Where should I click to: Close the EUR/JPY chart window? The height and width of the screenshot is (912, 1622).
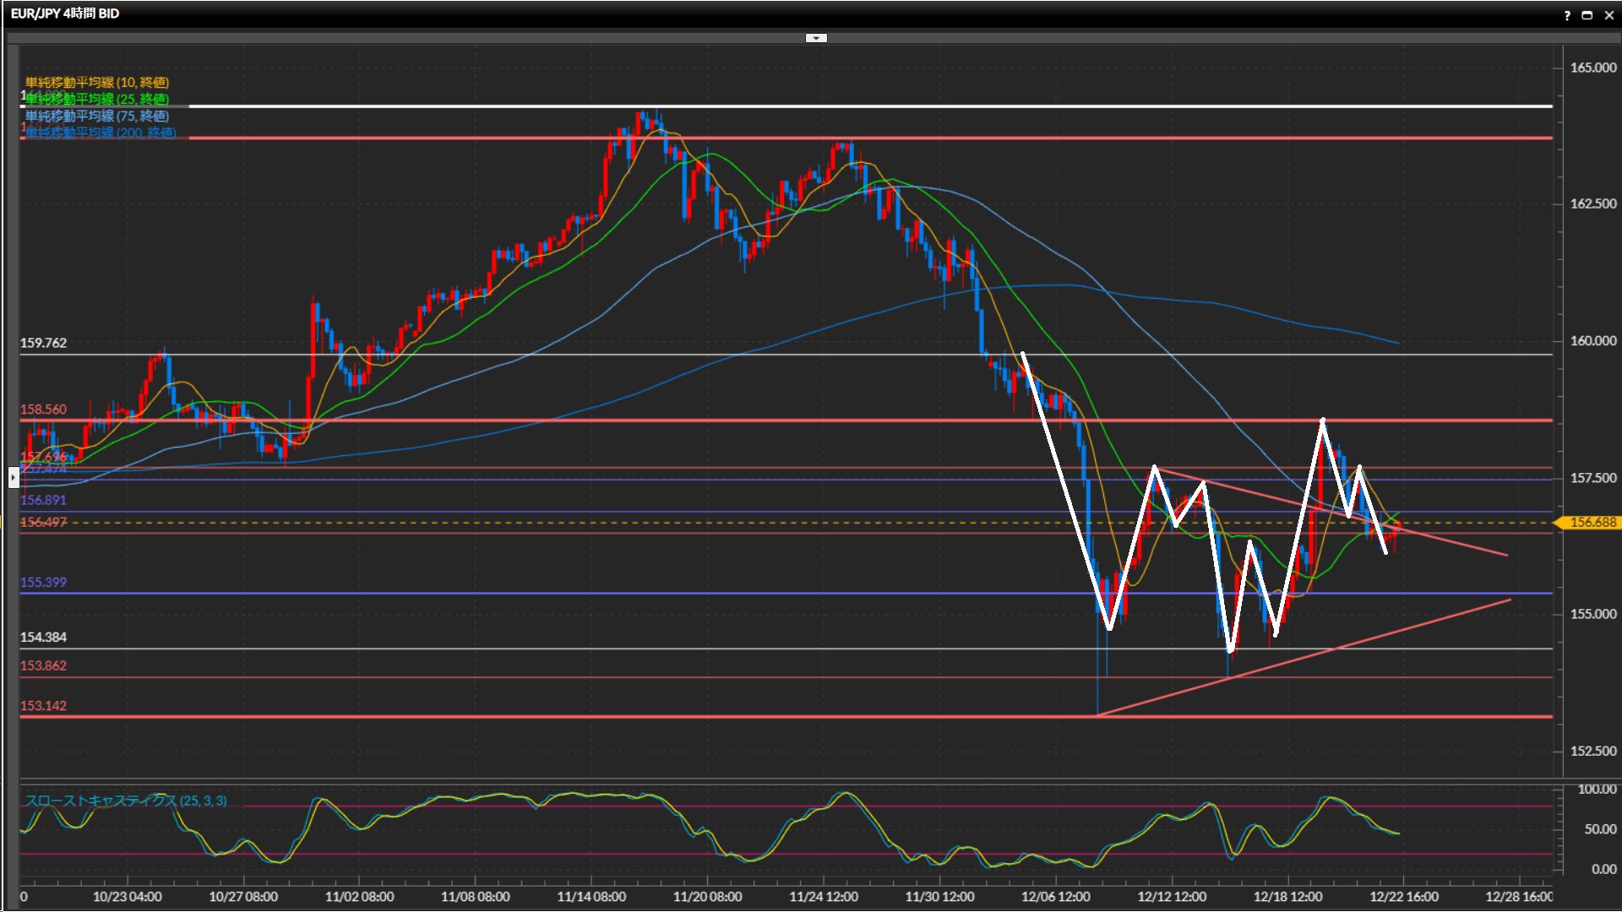(1608, 15)
